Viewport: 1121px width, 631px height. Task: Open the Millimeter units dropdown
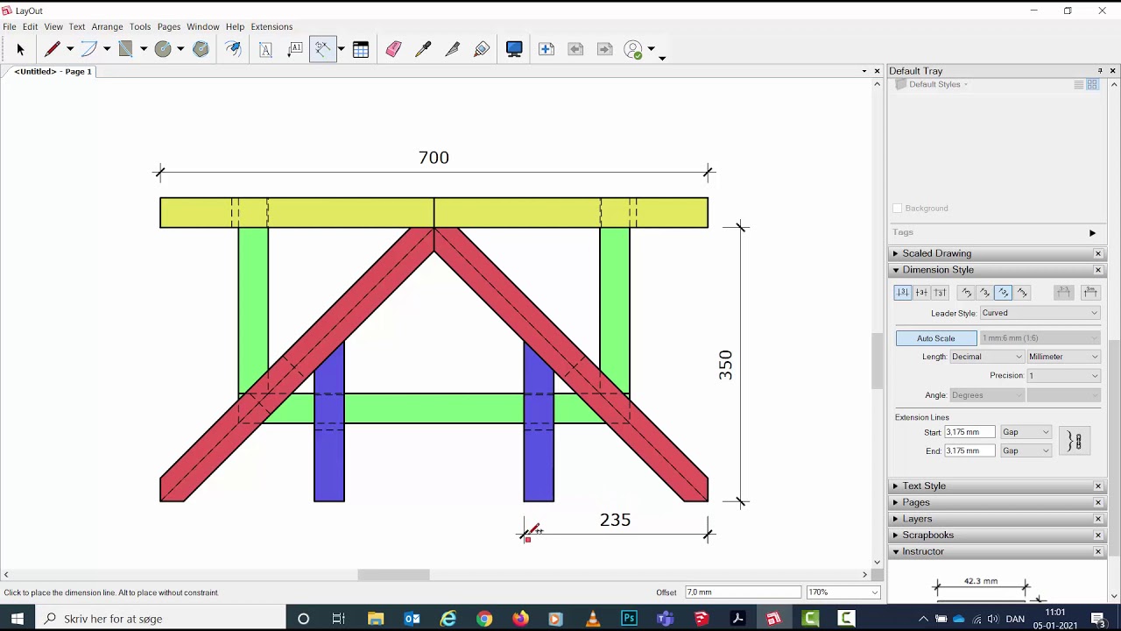pyautogui.click(x=1063, y=357)
